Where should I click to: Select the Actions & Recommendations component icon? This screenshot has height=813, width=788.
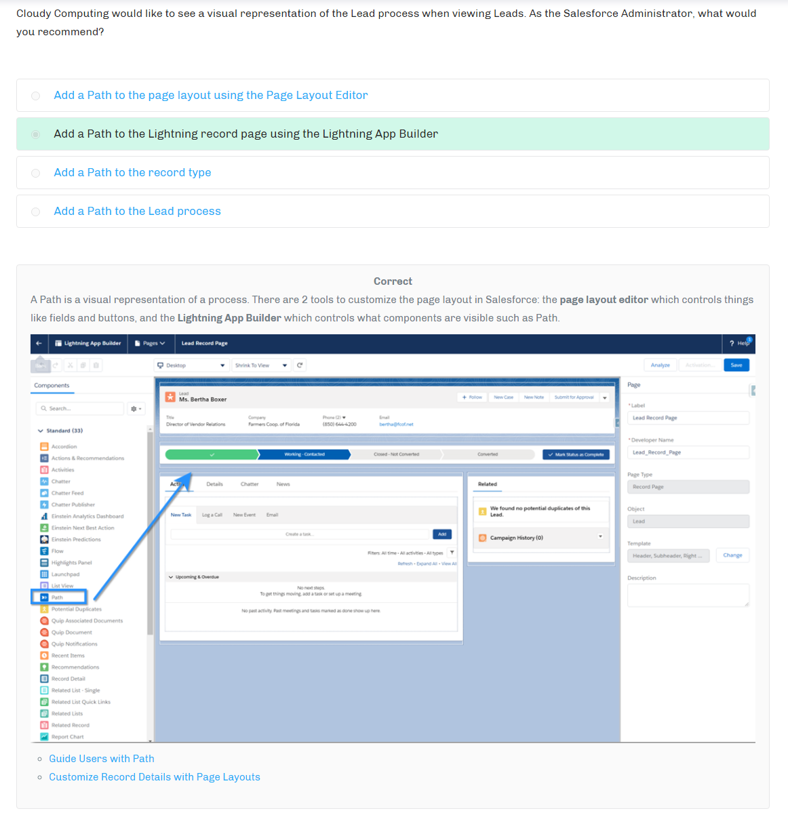tap(44, 458)
